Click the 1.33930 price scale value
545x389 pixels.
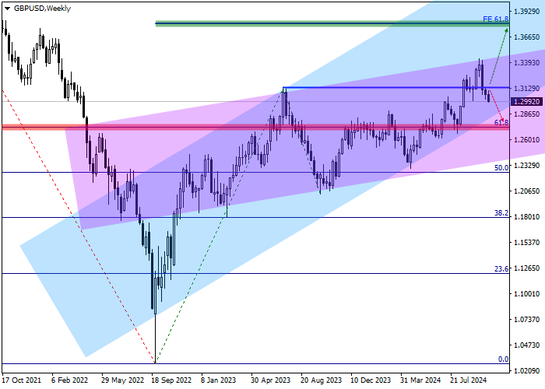(x=527, y=63)
